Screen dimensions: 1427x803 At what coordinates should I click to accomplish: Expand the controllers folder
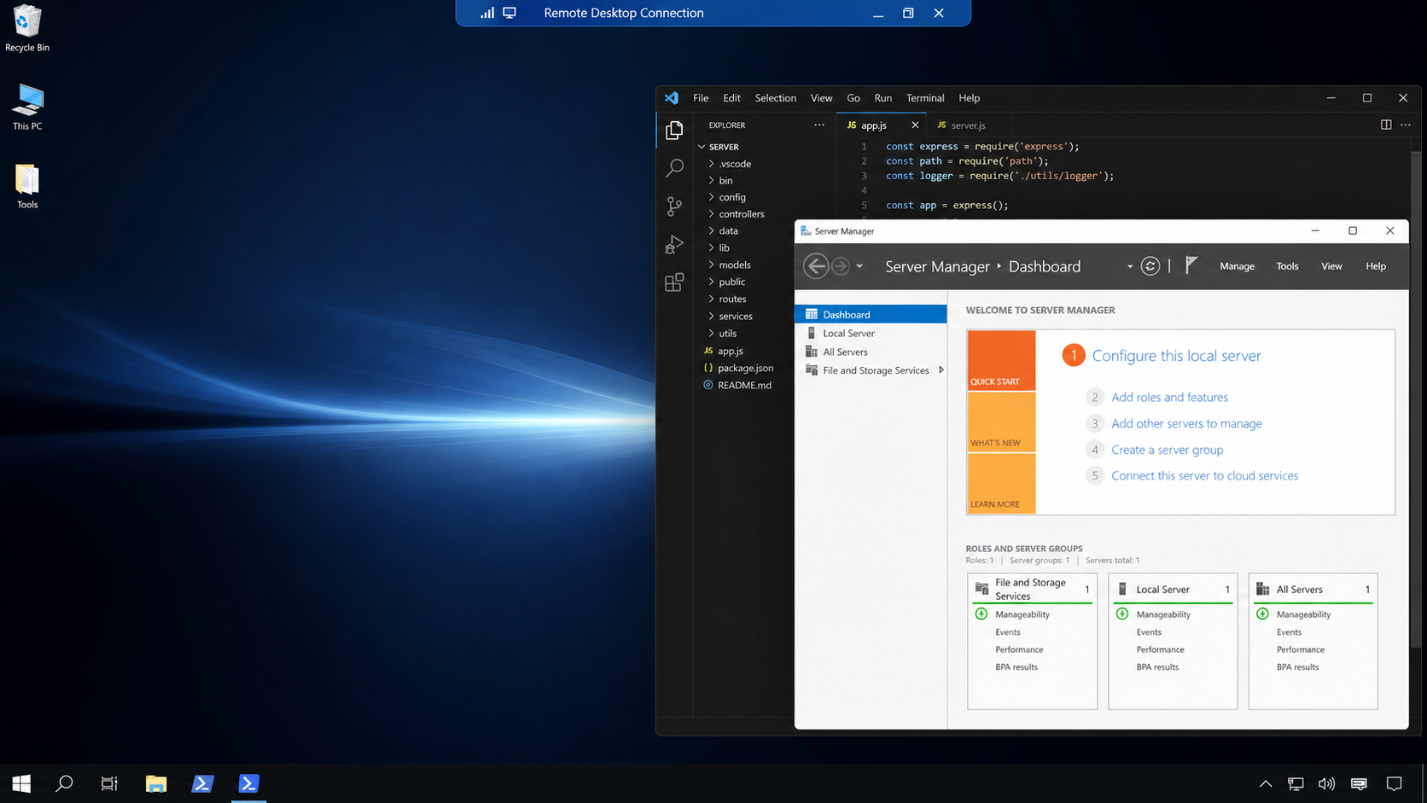[711, 214]
